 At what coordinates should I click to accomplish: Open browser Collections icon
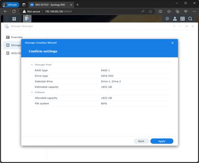pyautogui.click(x=178, y=11)
